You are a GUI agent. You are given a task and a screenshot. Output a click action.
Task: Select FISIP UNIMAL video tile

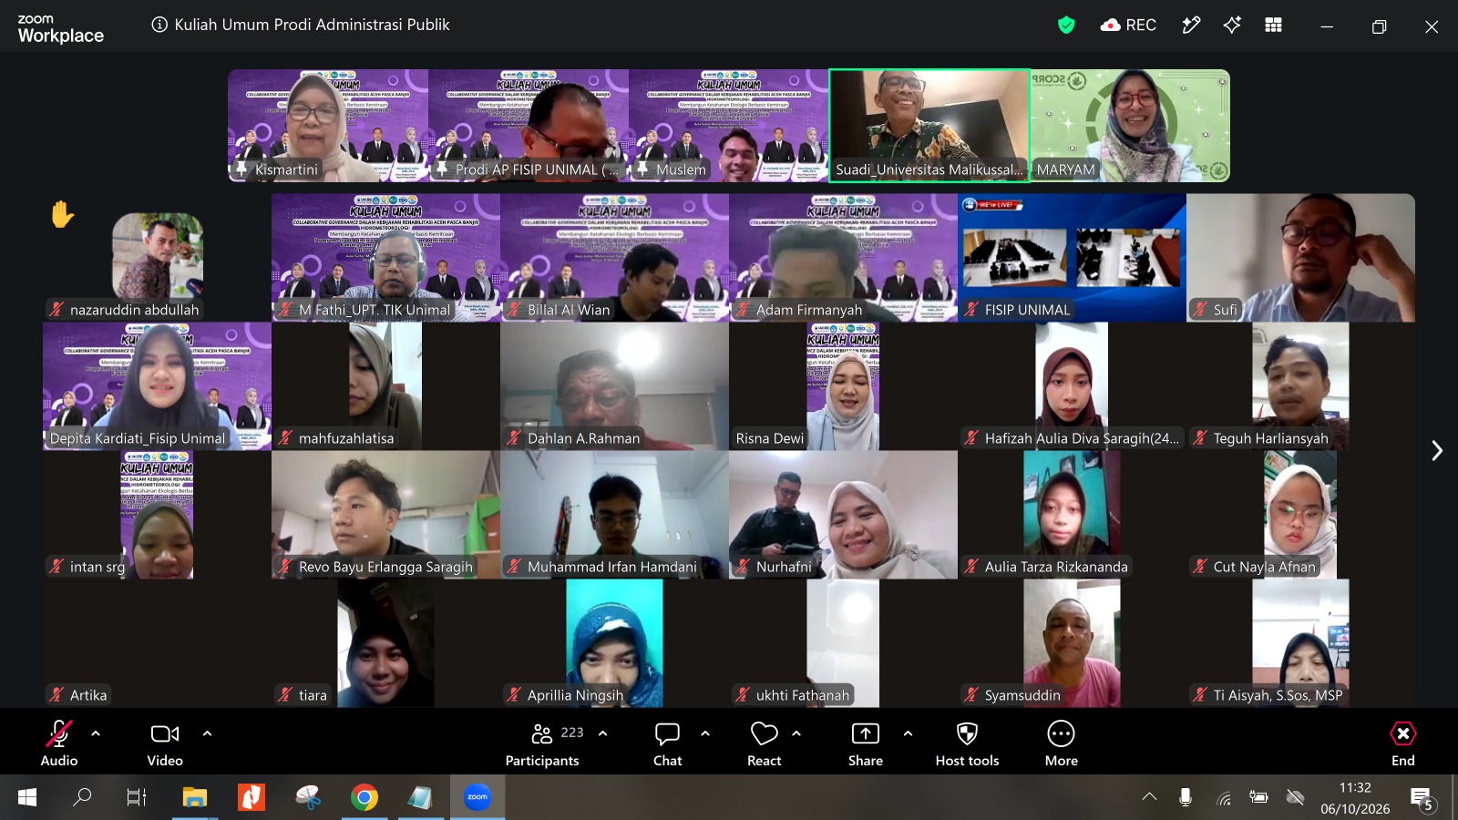pos(1072,258)
